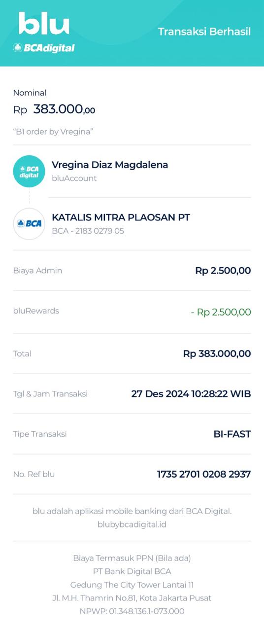This screenshot has width=264, height=631.
Task: Click the green bluRewards discount amount
Action: coord(221,312)
